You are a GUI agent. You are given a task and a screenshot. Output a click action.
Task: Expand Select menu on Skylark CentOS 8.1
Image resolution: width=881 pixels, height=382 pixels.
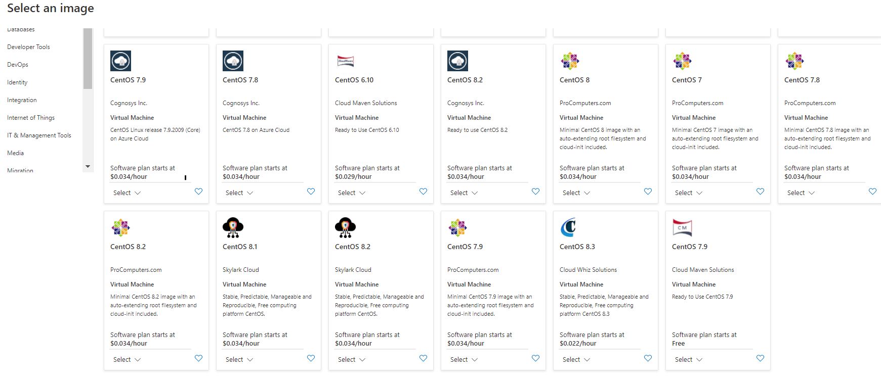click(x=239, y=360)
